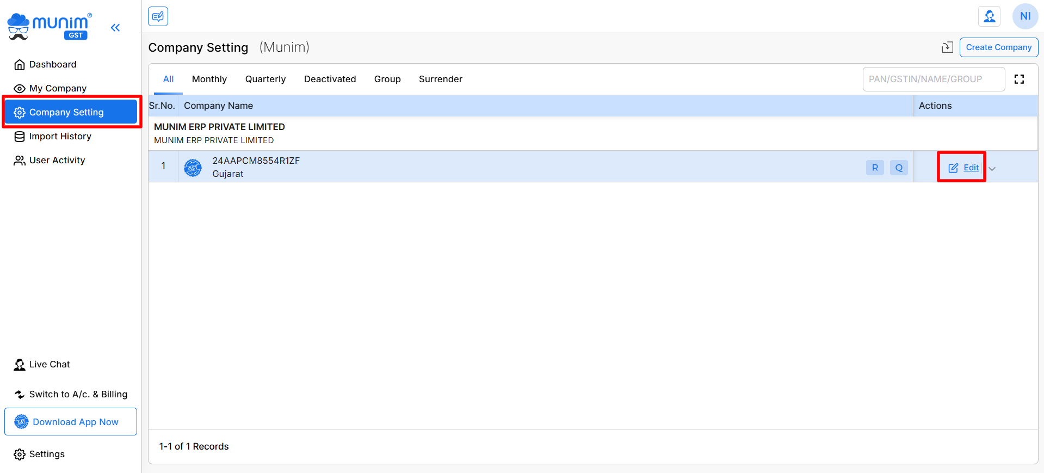Click the Download App Now button
1044x473 pixels.
pos(71,422)
